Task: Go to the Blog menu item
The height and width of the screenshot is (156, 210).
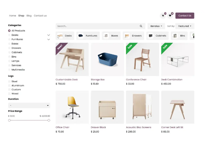Action: coord(29,16)
